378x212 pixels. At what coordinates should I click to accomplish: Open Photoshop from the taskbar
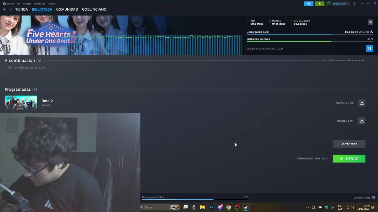tap(211, 207)
